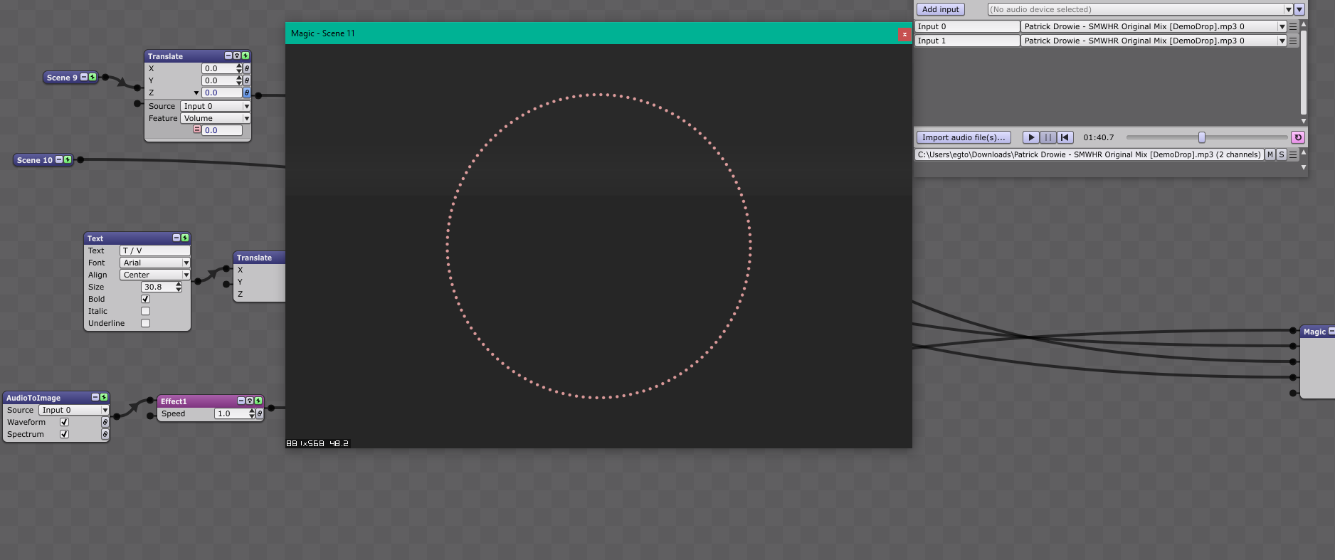The width and height of the screenshot is (1335, 560).
Task: Click the Input 1 name field
Action: pyautogui.click(x=967, y=41)
